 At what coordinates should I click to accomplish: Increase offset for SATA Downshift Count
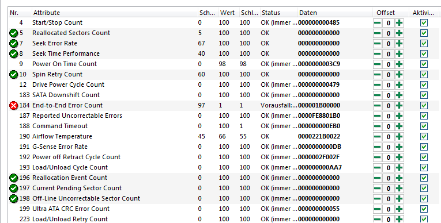tap(399, 95)
